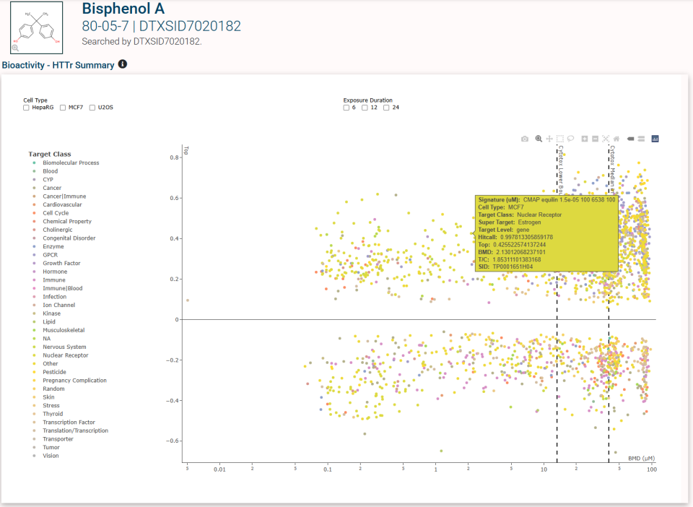Click the Zoom Out minus icon

point(595,139)
